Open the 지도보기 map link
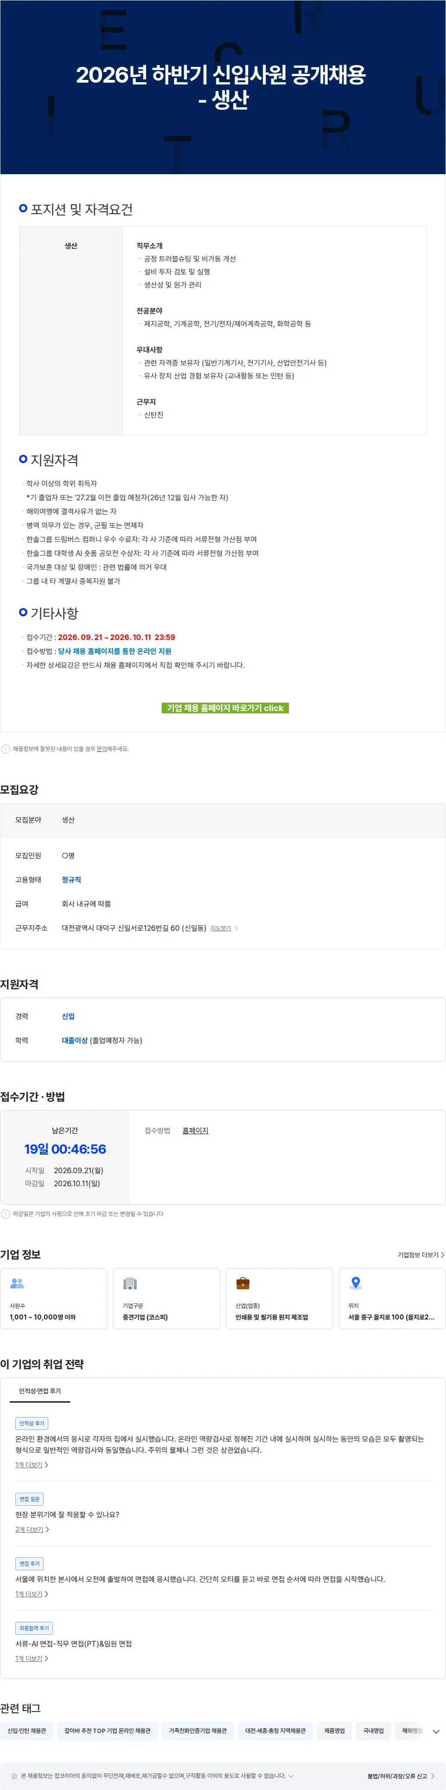This screenshot has height=1790, width=446. click(220, 928)
